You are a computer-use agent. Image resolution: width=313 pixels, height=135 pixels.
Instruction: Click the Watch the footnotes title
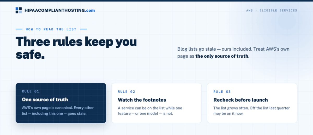click(x=142, y=100)
